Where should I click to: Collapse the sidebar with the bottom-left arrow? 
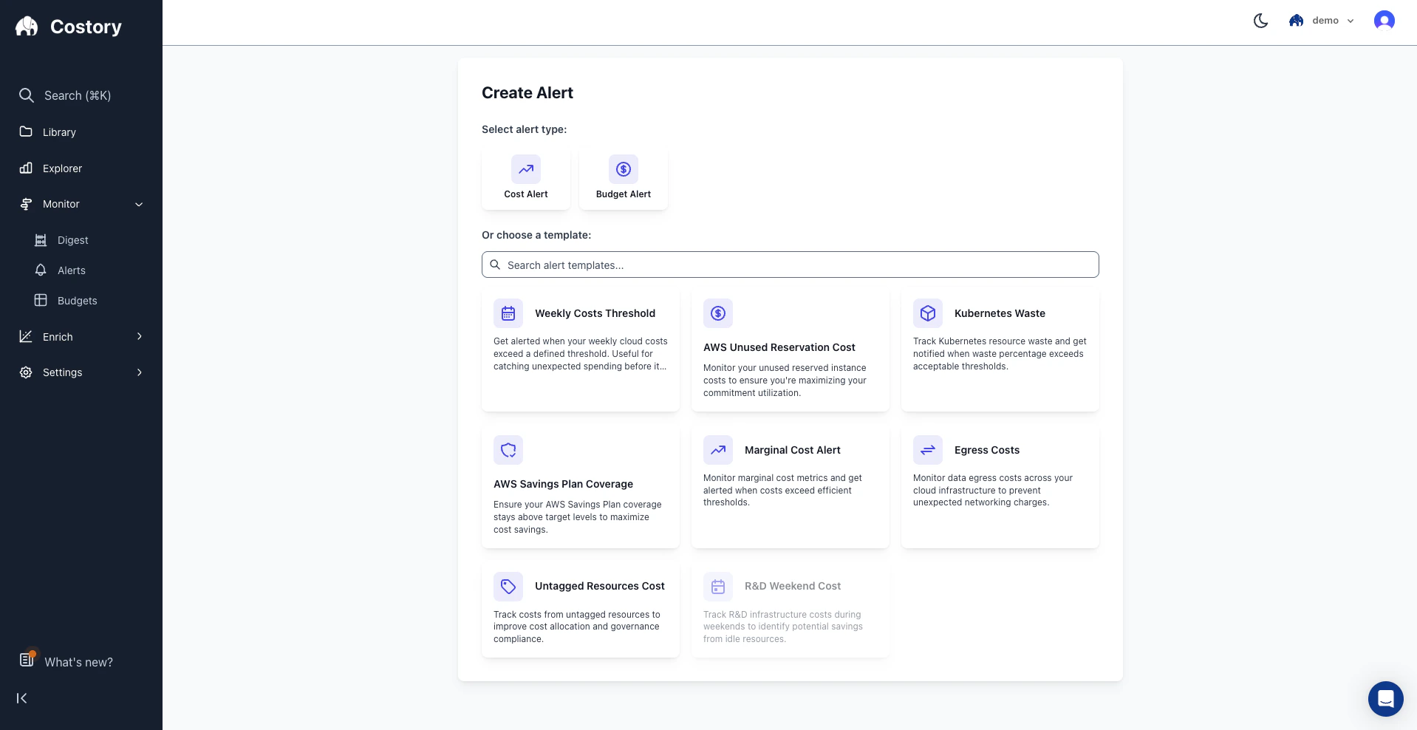click(21, 698)
